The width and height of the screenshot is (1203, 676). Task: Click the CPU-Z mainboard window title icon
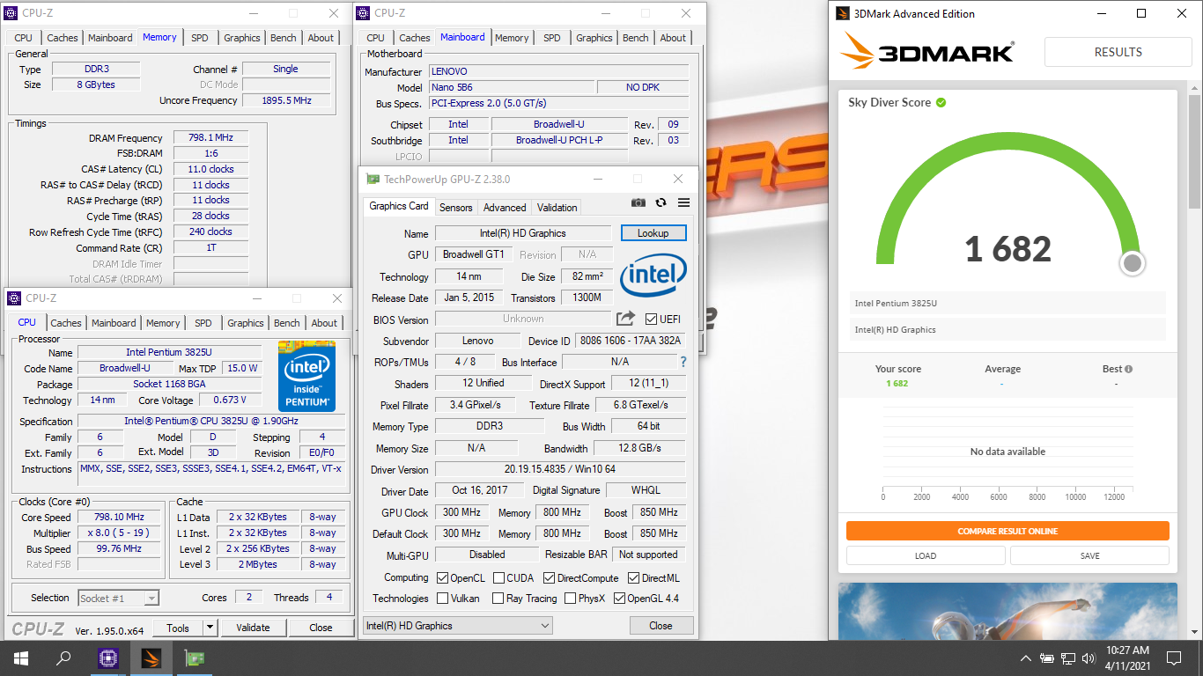pyautogui.click(x=363, y=13)
